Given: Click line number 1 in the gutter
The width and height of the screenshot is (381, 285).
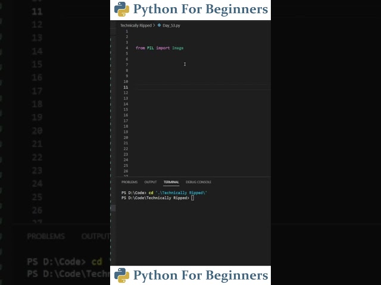Looking at the screenshot, I should click(x=127, y=31).
